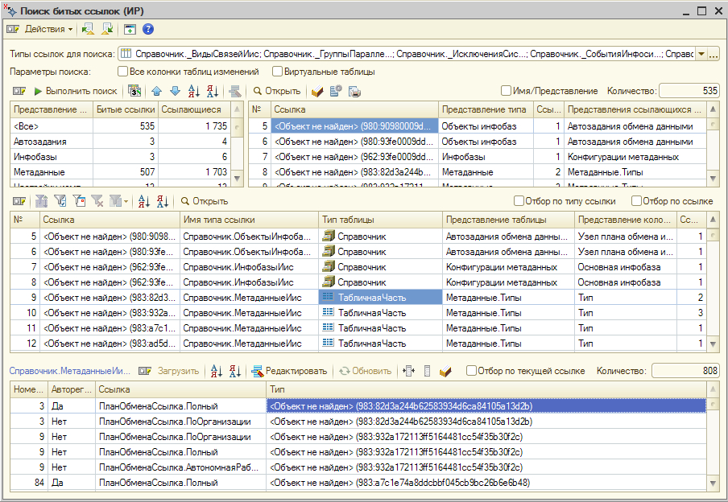Image resolution: width=728 pixels, height=502 pixels.
Task: Toggle the 'Виртуальные таблицы' checkbox
Action: point(278,72)
